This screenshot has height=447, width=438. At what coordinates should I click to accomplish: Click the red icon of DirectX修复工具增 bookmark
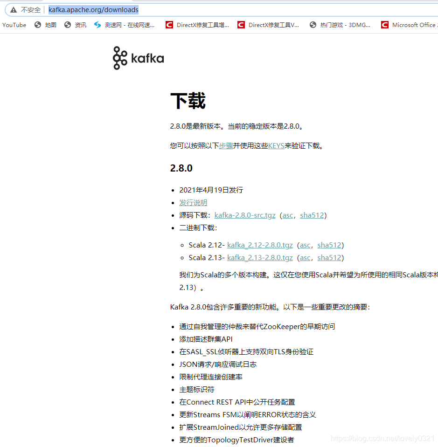click(169, 25)
